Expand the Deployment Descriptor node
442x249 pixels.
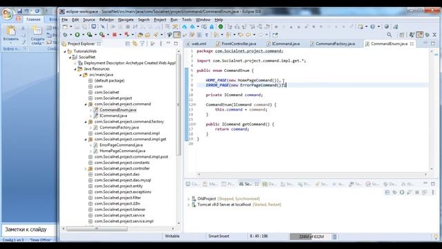[75, 63]
